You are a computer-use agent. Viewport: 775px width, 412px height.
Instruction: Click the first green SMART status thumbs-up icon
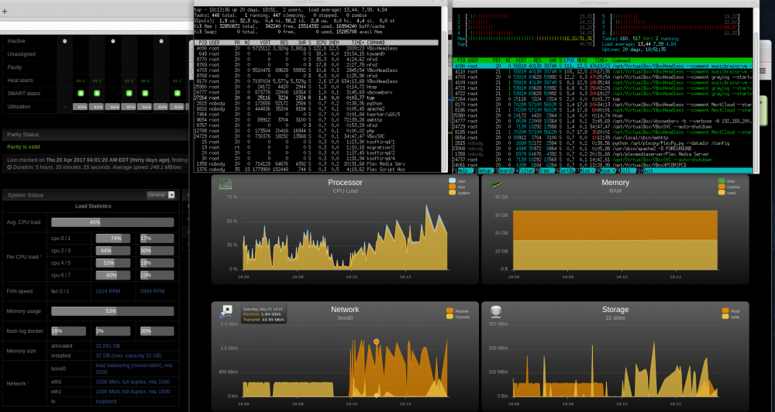pyautogui.click(x=81, y=94)
